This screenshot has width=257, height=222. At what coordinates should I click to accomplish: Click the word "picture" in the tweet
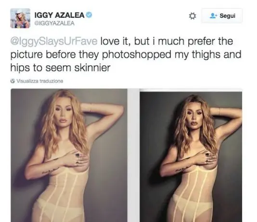tap(26, 54)
